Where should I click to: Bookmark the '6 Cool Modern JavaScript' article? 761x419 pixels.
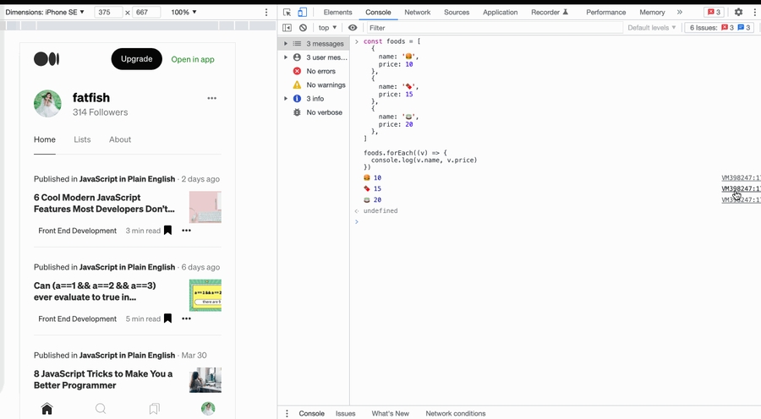coord(167,231)
